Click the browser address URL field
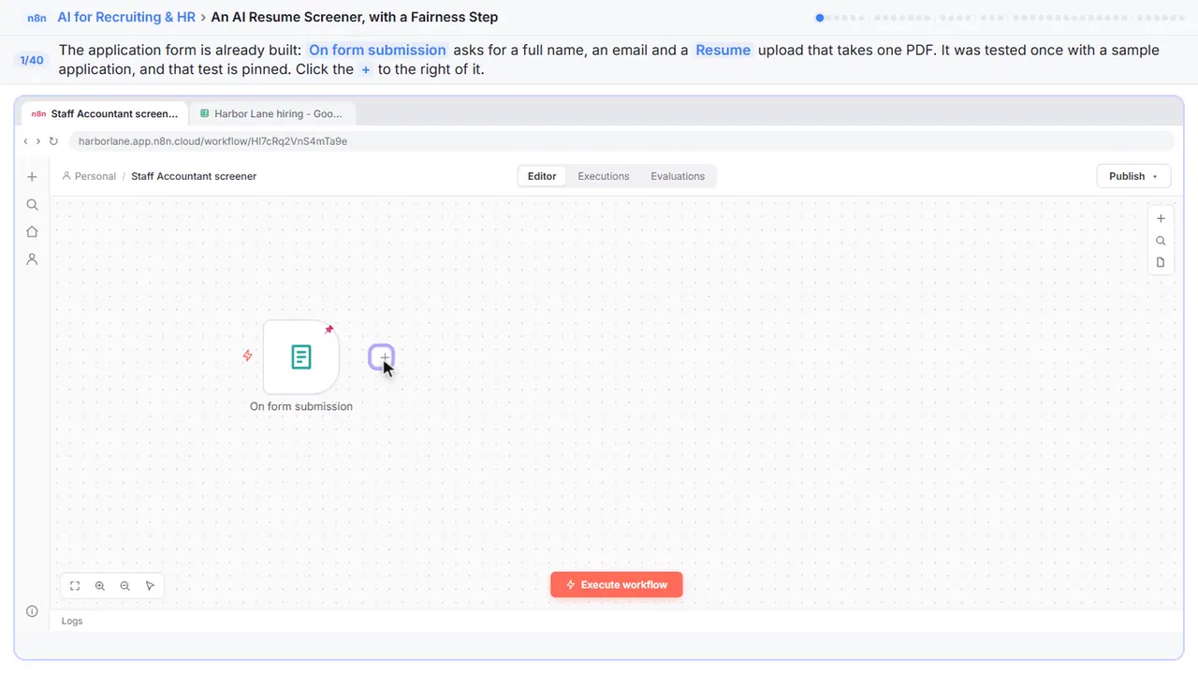 [621, 141]
